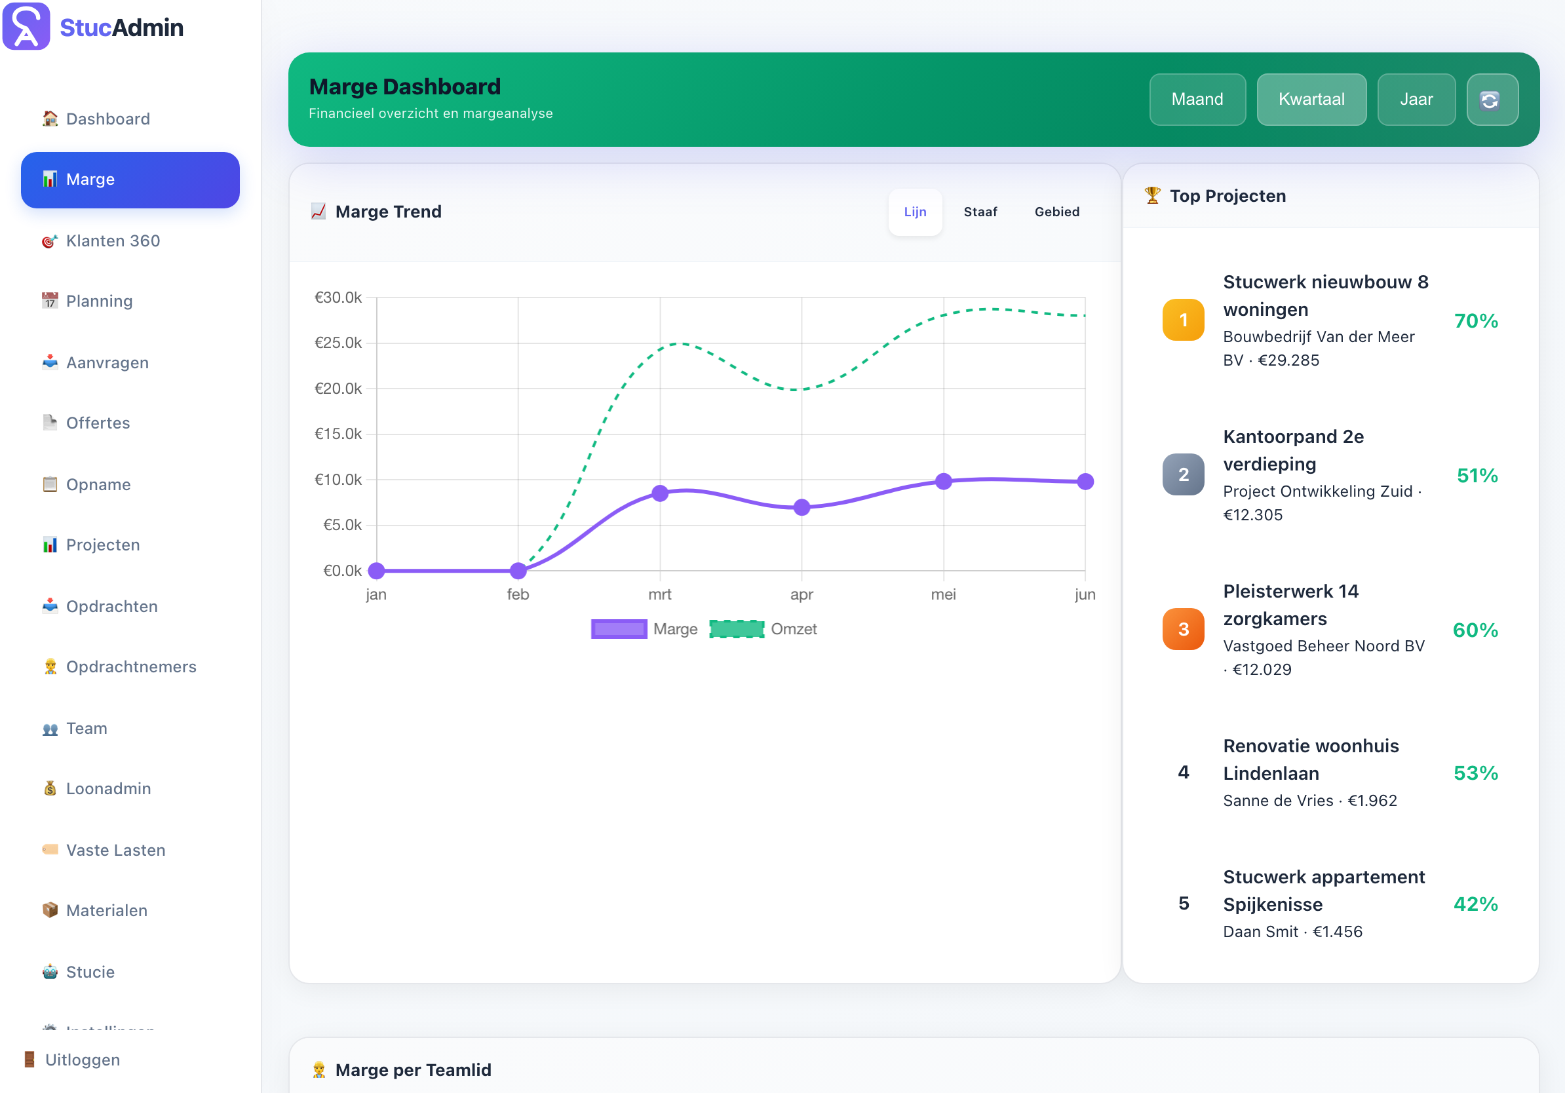Click the Uitloggen door icon
This screenshot has width=1565, height=1093.
(x=29, y=1059)
